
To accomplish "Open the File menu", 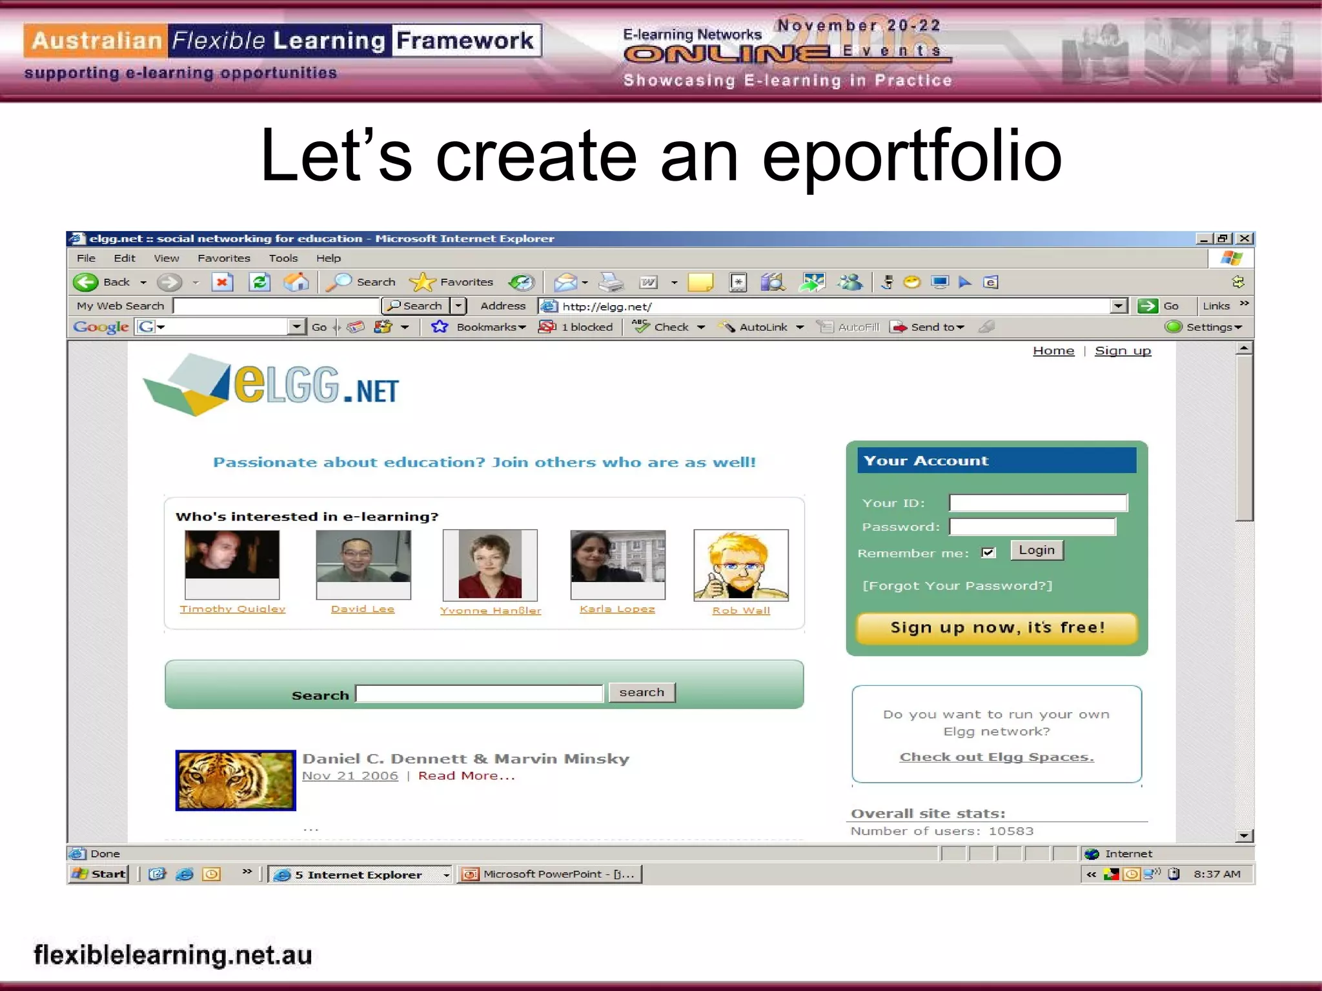I will tap(86, 258).
